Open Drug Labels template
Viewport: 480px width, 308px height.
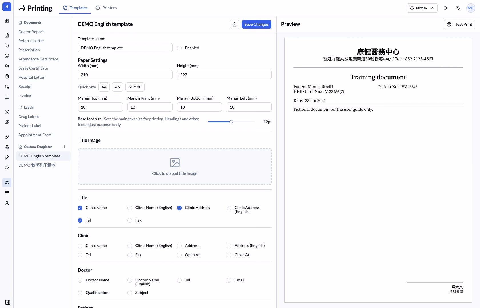pyautogui.click(x=29, y=117)
